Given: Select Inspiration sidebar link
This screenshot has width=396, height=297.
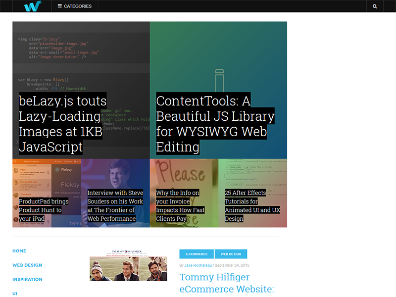Looking at the screenshot, I should pos(27,279).
